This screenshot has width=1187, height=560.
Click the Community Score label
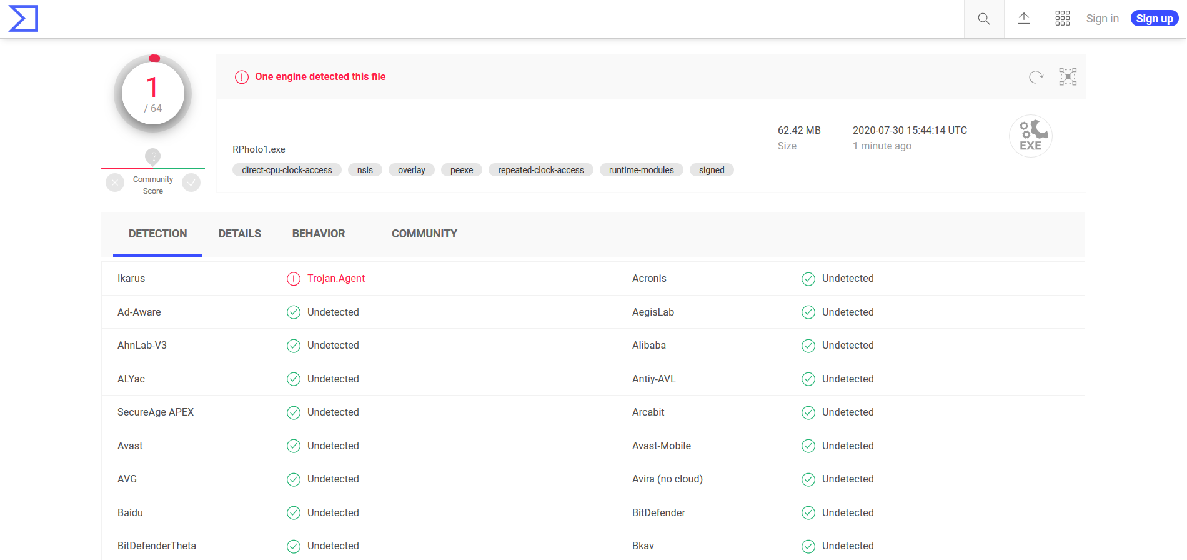153,185
